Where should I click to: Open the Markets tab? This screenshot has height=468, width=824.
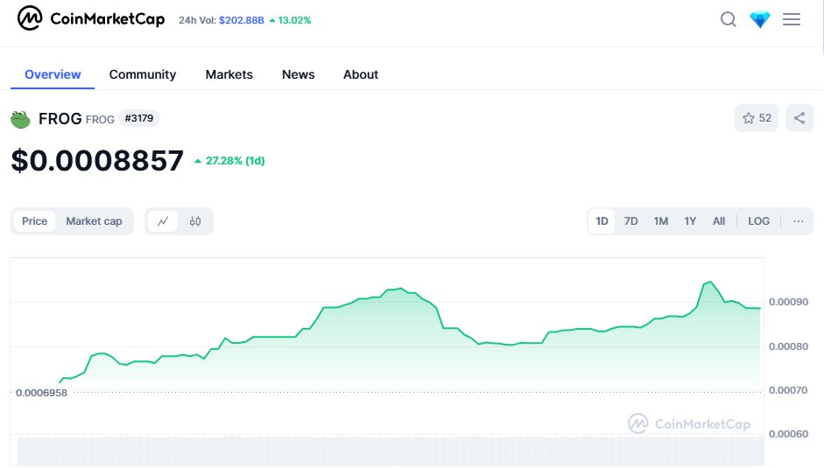[229, 74]
